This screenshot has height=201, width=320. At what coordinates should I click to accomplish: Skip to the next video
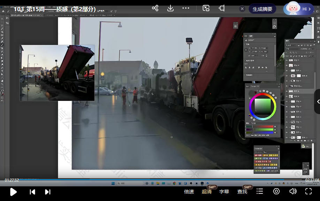[48, 192]
